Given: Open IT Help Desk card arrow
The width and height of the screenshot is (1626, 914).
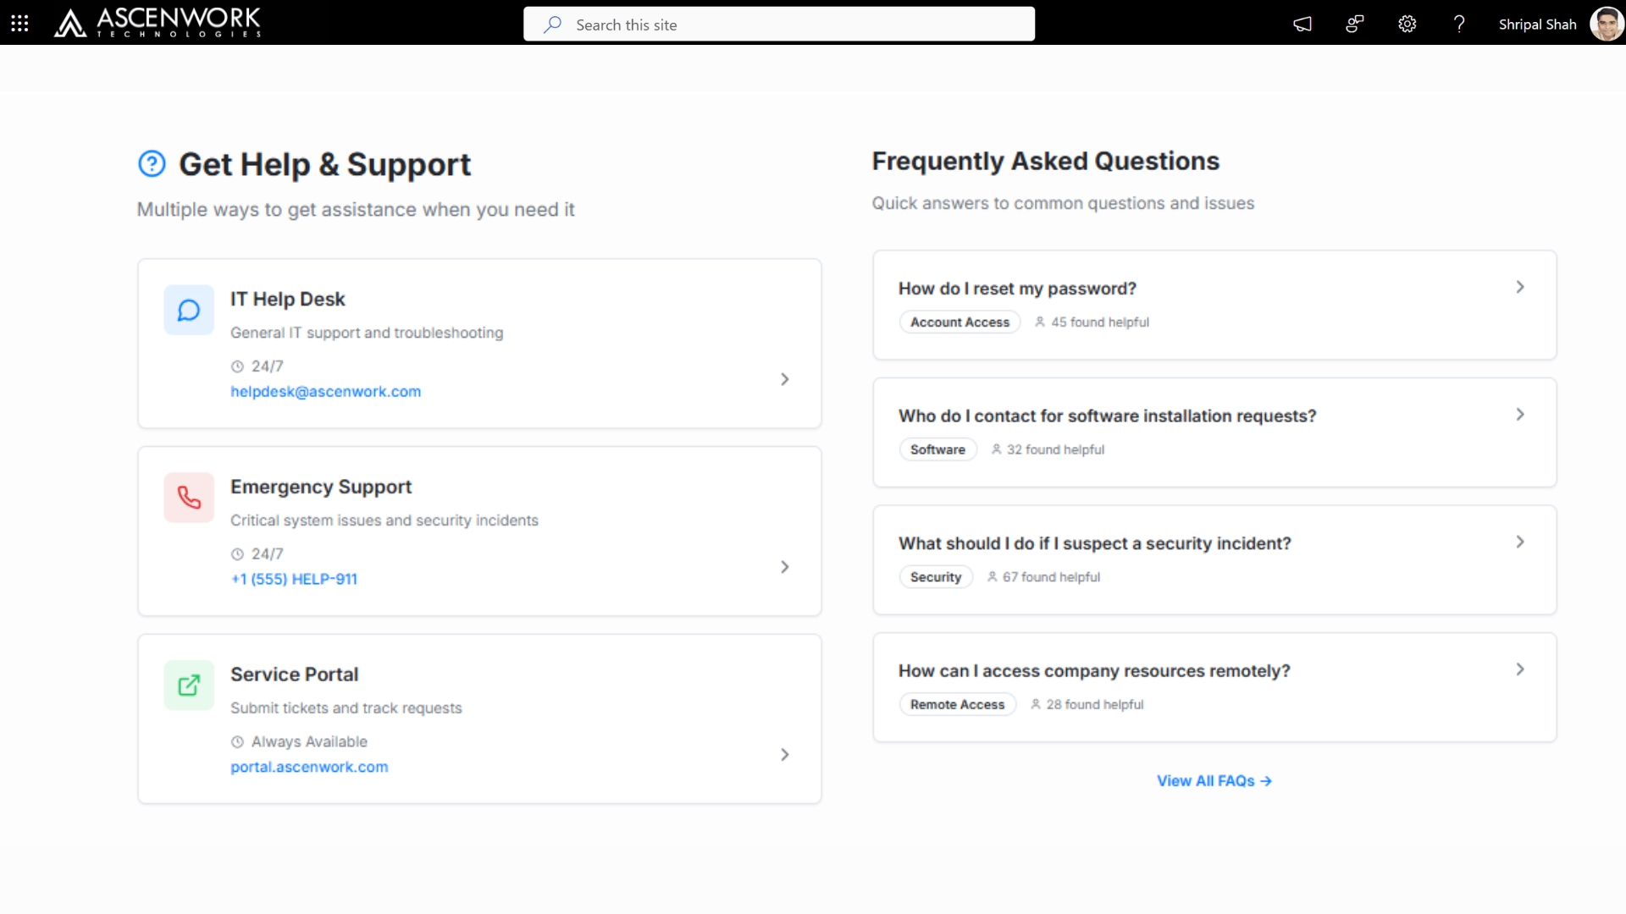Looking at the screenshot, I should coord(785,379).
